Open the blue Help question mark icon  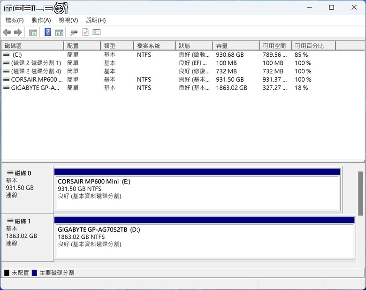[x=47, y=32]
